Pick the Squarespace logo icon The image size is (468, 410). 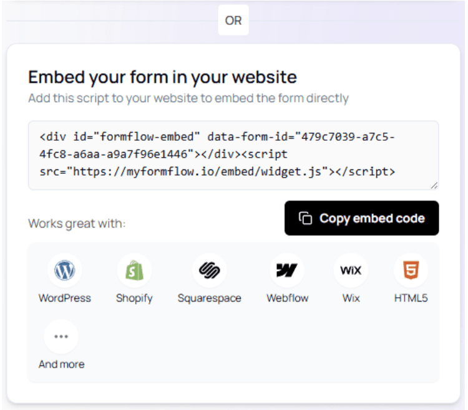coord(209,270)
